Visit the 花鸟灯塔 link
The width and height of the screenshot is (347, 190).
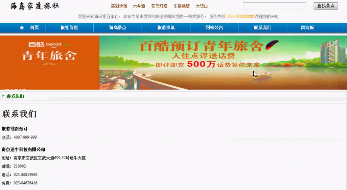pyautogui.click(x=159, y=6)
